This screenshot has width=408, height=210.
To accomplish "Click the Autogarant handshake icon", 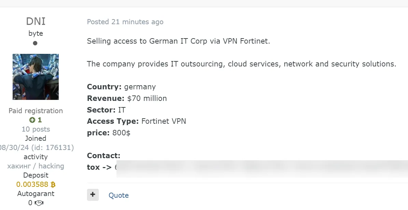I will tap(39, 203).
